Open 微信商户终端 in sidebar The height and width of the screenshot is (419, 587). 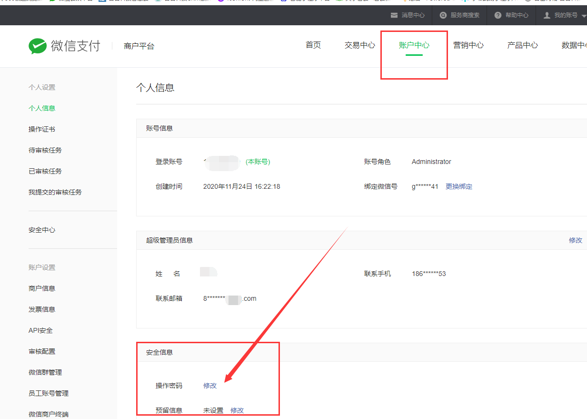[49, 414]
